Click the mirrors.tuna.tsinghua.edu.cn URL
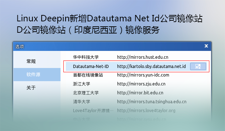This screenshot has height=131, width=225. click(x=152, y=101)
